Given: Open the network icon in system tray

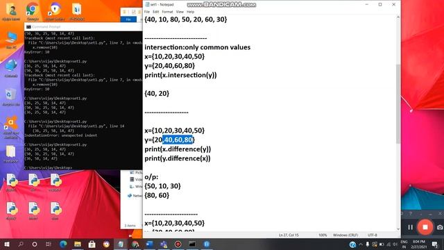Looking at the screenshot, I should 388,244.
